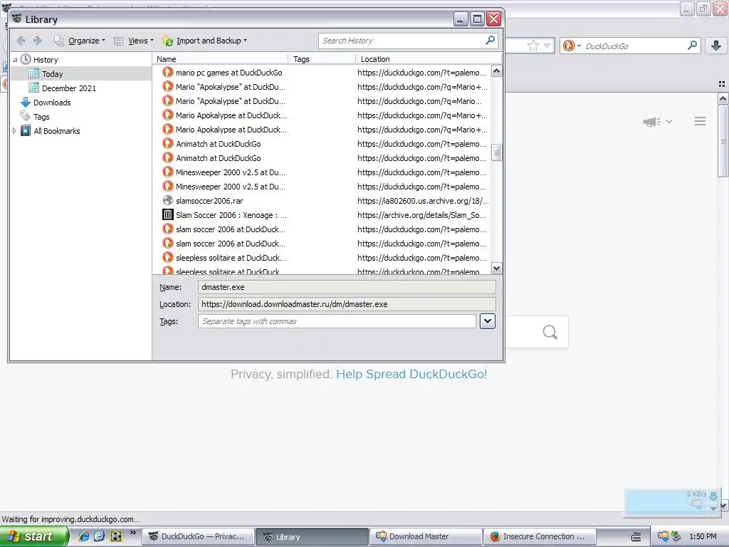Click archive icon of Slam Soccer 2006 : Xenoage
Image resolution: width=729 pixels, height=547 pixels.
(x=168, y=215)
